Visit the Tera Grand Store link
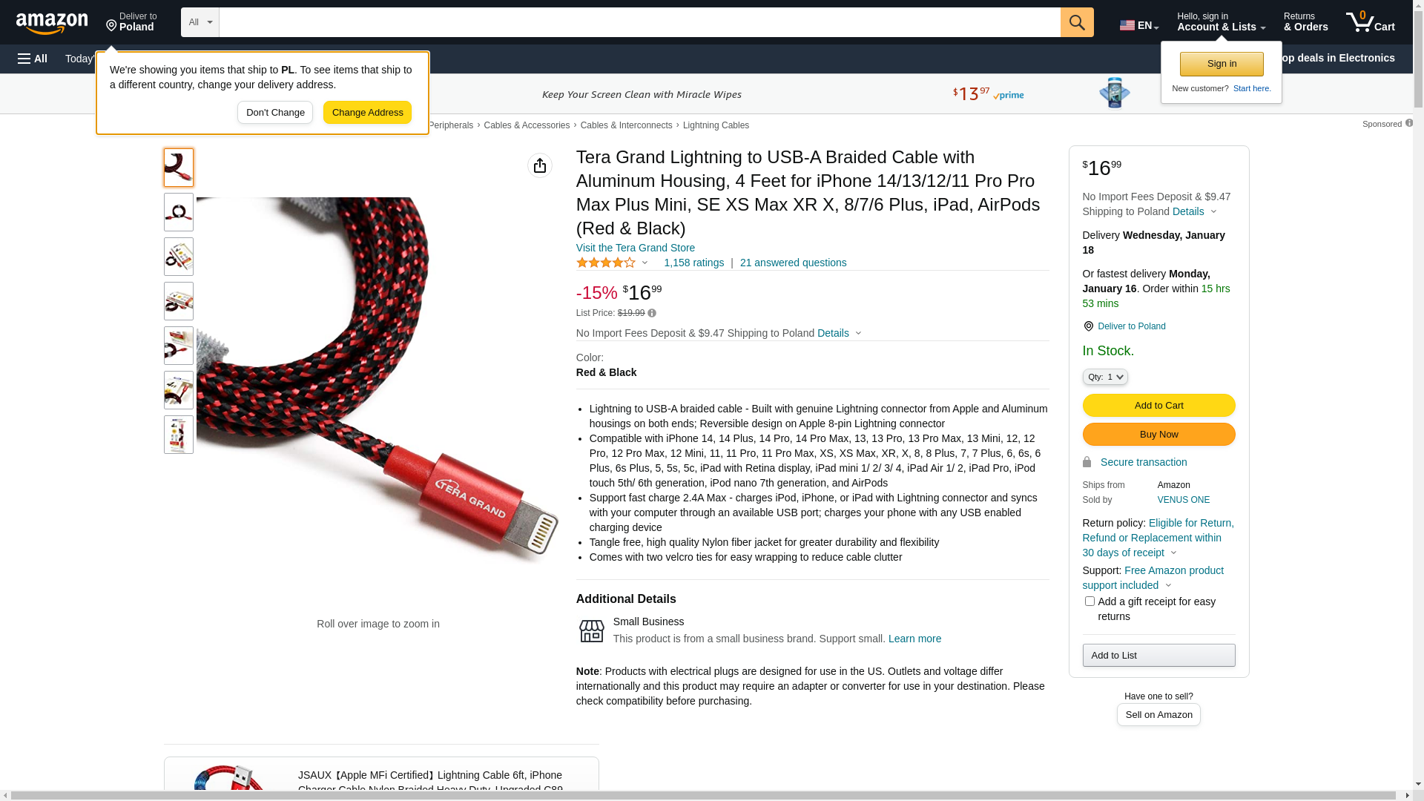1424x801 pixels. [x=636, y=248]
